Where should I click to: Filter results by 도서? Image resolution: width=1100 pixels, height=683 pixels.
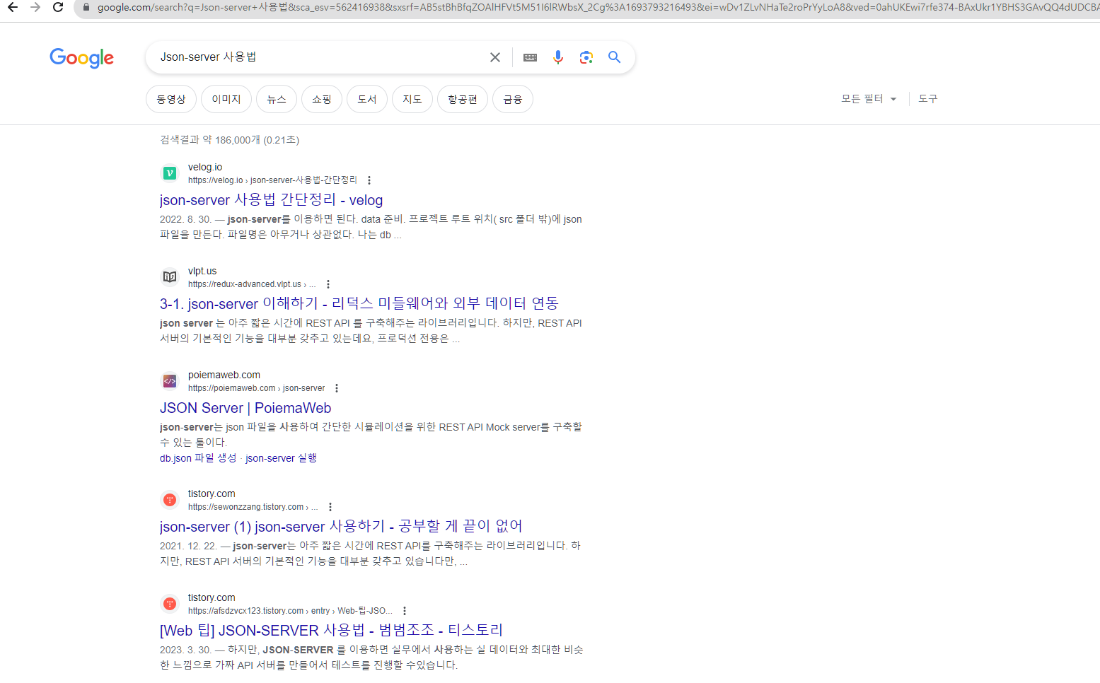367,99
